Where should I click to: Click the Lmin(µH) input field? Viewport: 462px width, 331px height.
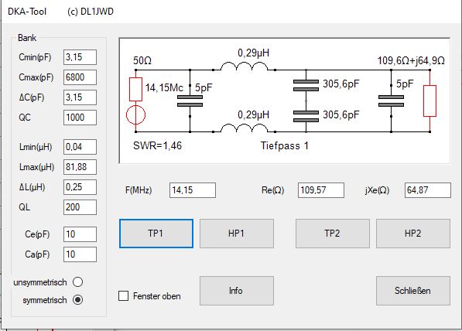click(80, 147)
